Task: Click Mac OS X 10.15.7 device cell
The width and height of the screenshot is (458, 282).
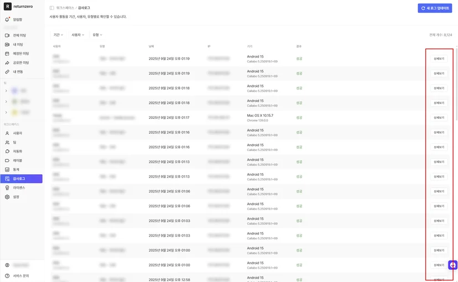Action: [260, 116]
